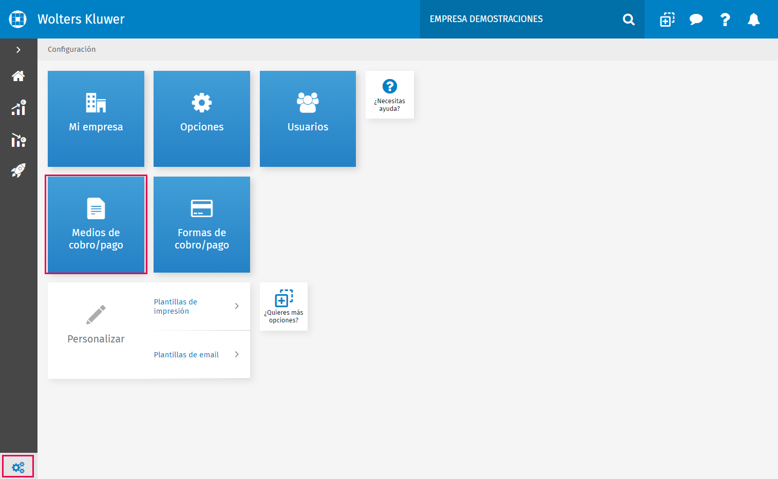Click the rocket icon in sidebar
Viewport: 778px width, 479px height.
(x=18, y=170)
